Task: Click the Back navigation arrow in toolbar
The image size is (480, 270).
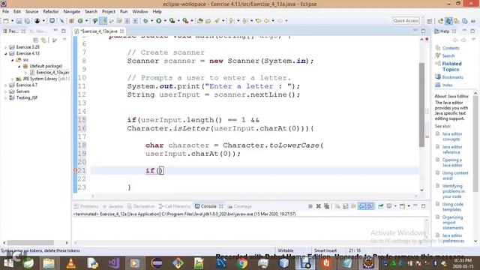Action: coord(267,21)
